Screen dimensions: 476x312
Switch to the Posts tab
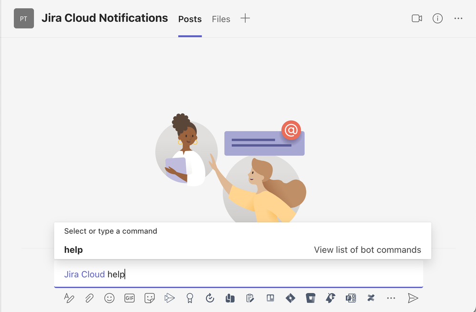click(190, 19)
